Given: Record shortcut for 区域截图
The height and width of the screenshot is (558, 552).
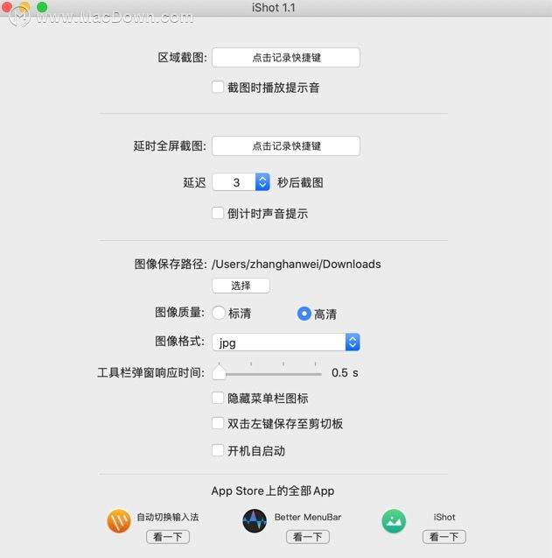Looking at the screenshot, I should click(x=286, y=57).
